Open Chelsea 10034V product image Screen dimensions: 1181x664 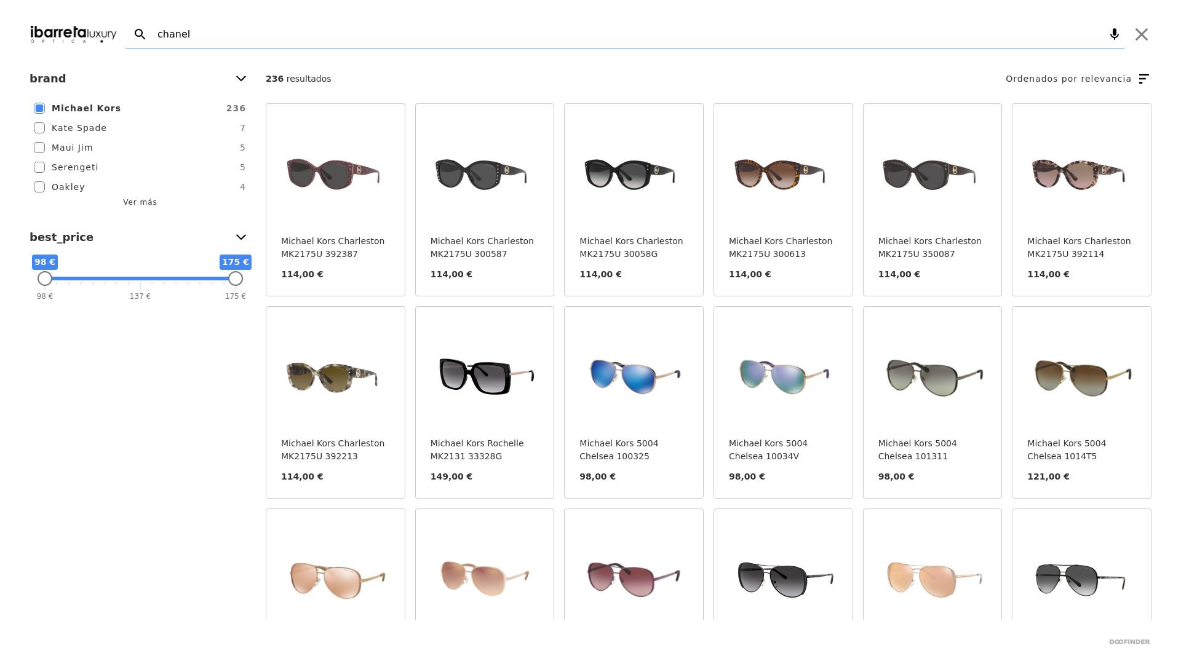(783, 377)
